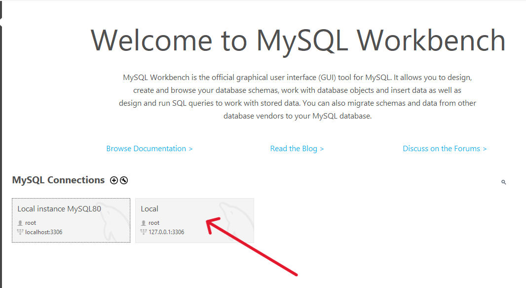Click the localhost:3306 host text
526x288 pixels.
43,232
